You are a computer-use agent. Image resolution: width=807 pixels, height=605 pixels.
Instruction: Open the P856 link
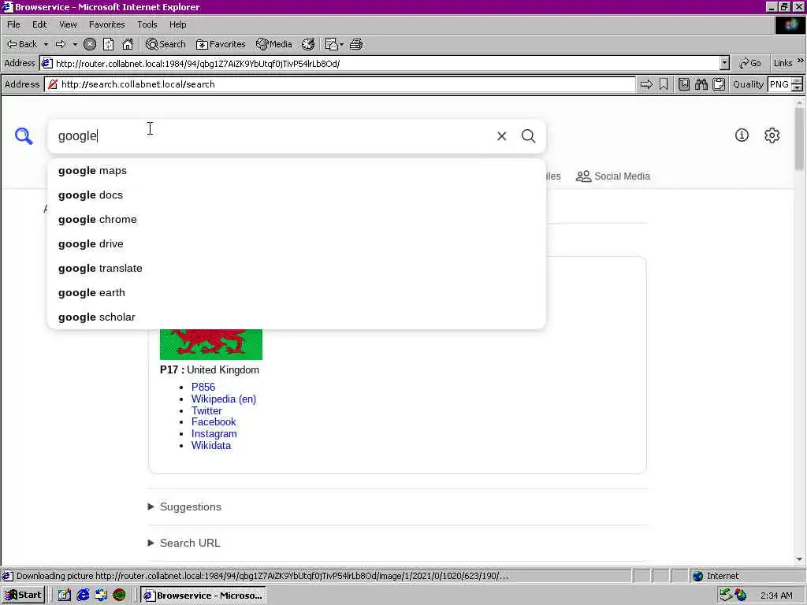coord(203,387)
